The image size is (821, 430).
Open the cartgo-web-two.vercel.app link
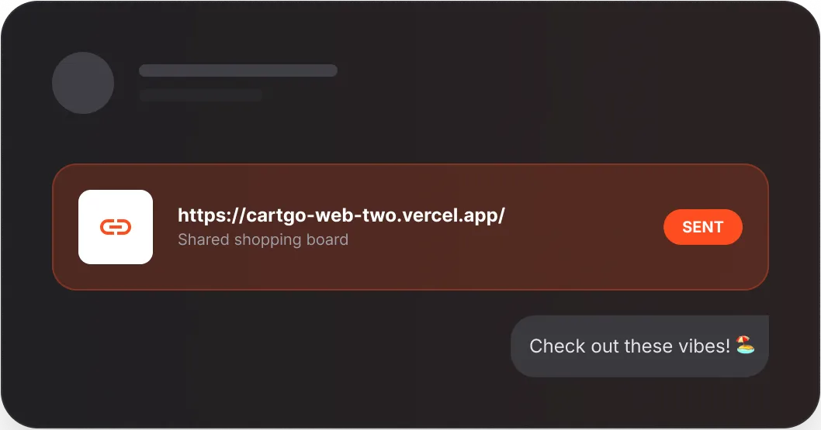click(x=341, y=215)
